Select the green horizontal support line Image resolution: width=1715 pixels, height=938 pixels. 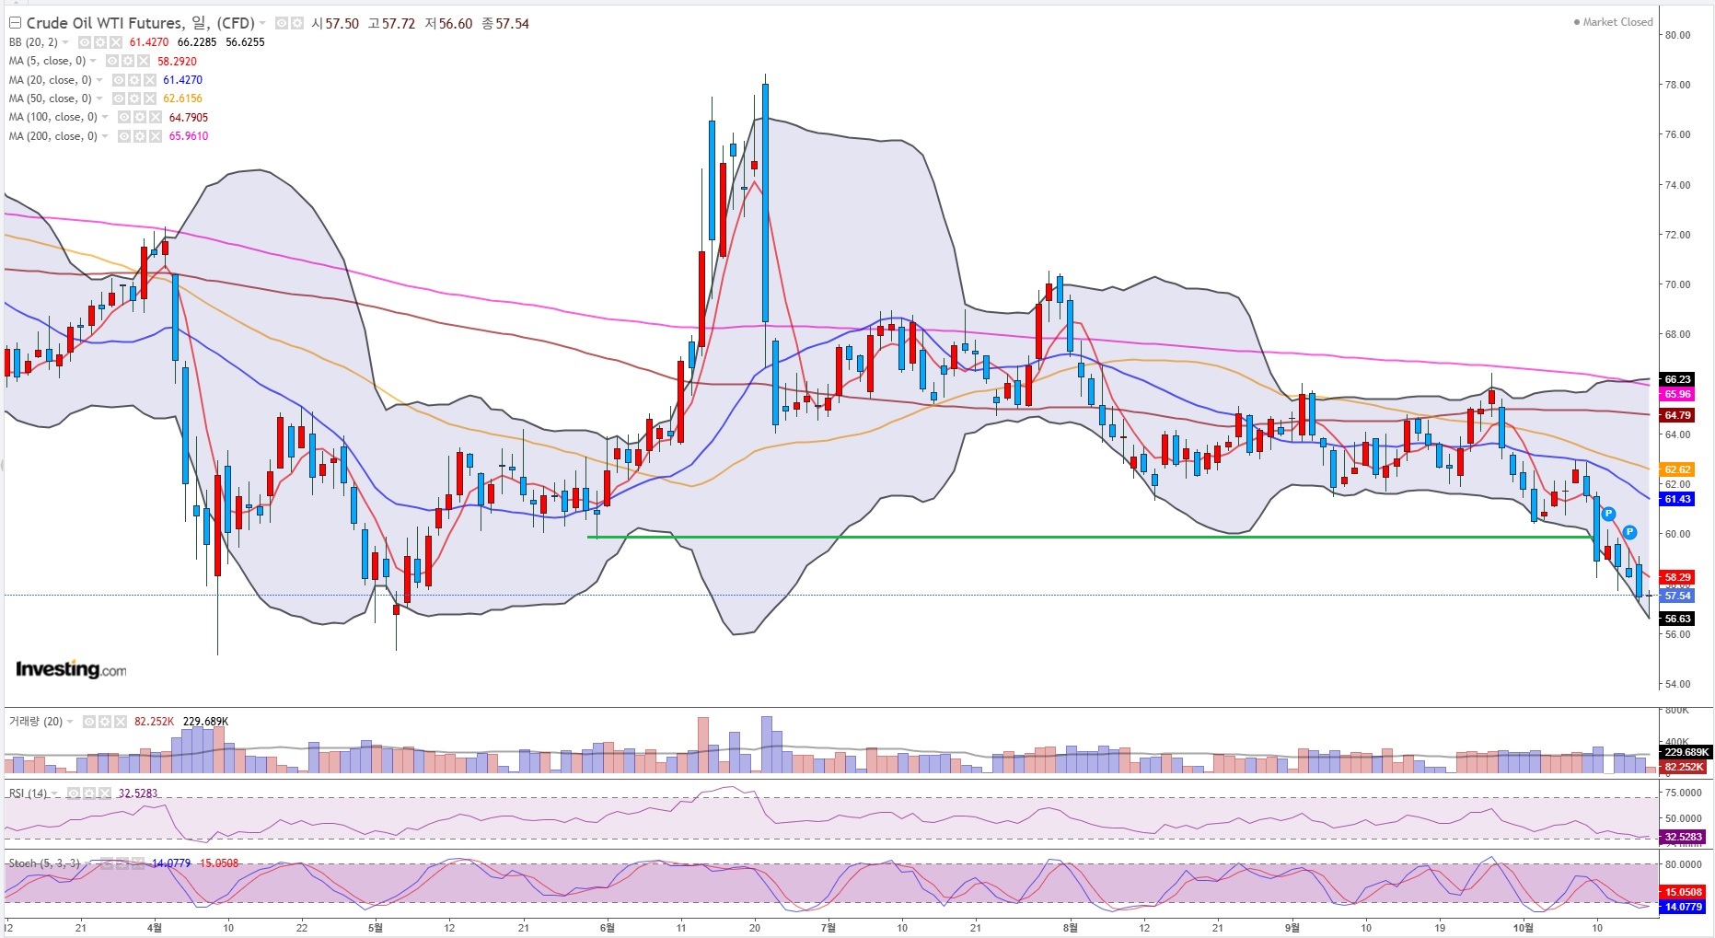[1093, 537]
